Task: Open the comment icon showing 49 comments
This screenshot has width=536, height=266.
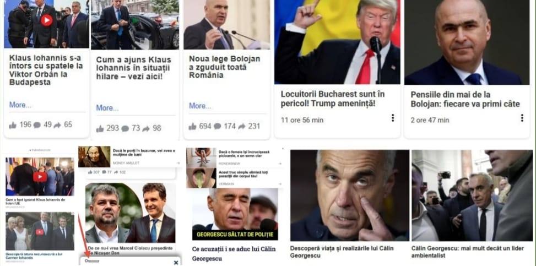Action: (x=37, y=125)
